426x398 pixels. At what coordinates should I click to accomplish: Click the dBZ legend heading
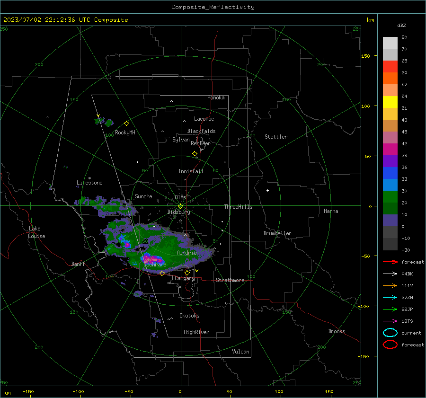(x=401, y=25)
